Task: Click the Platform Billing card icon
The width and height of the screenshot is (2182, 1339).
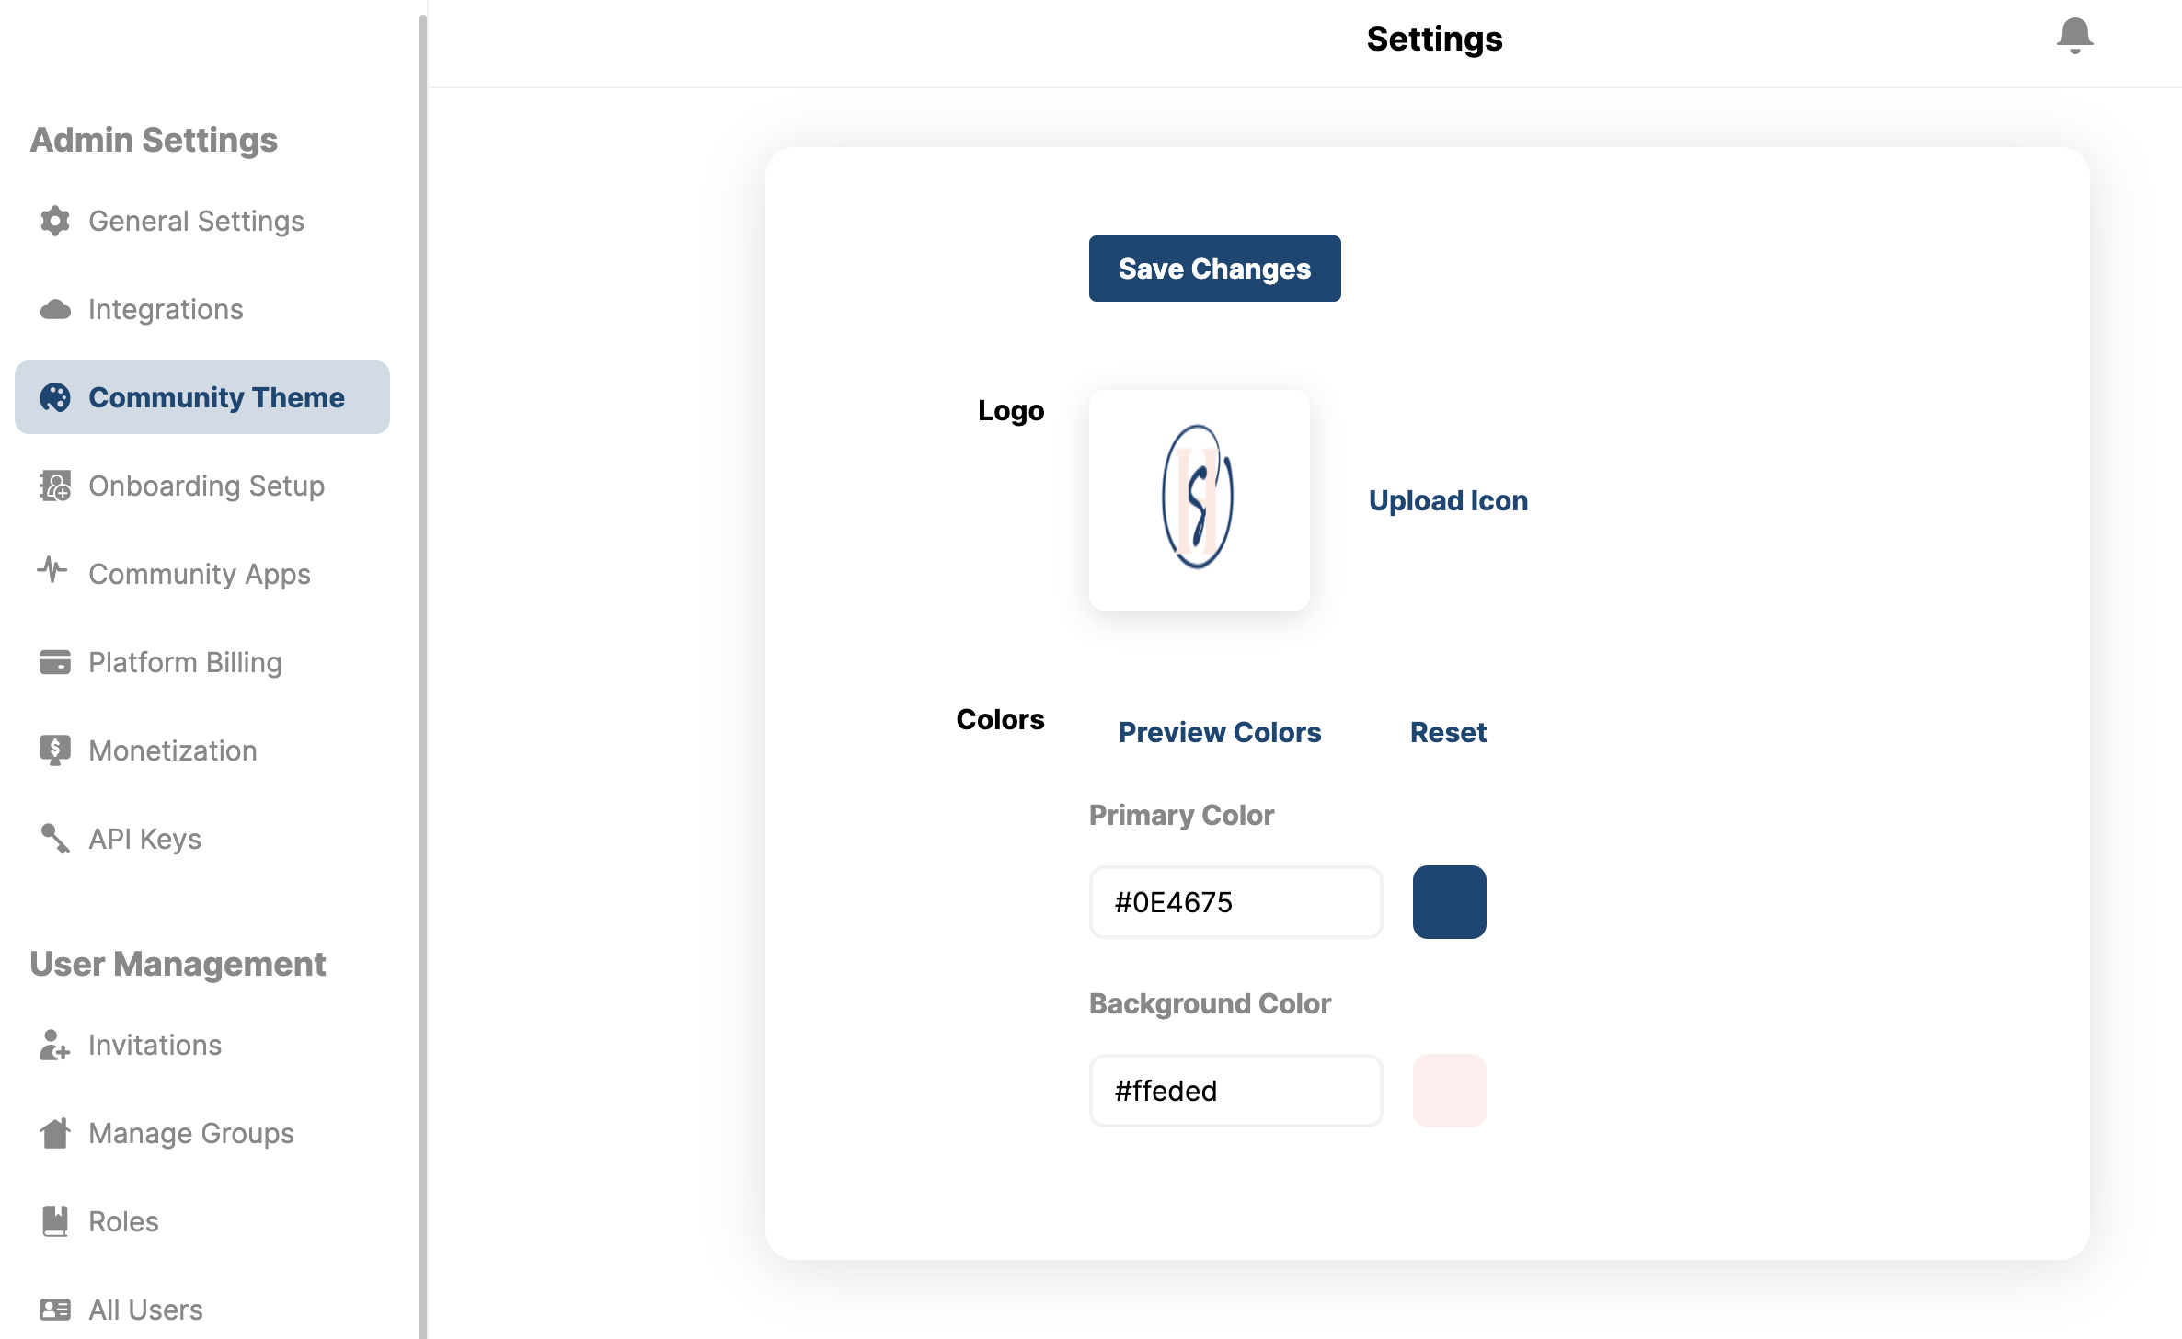Action: pos(55,662)
